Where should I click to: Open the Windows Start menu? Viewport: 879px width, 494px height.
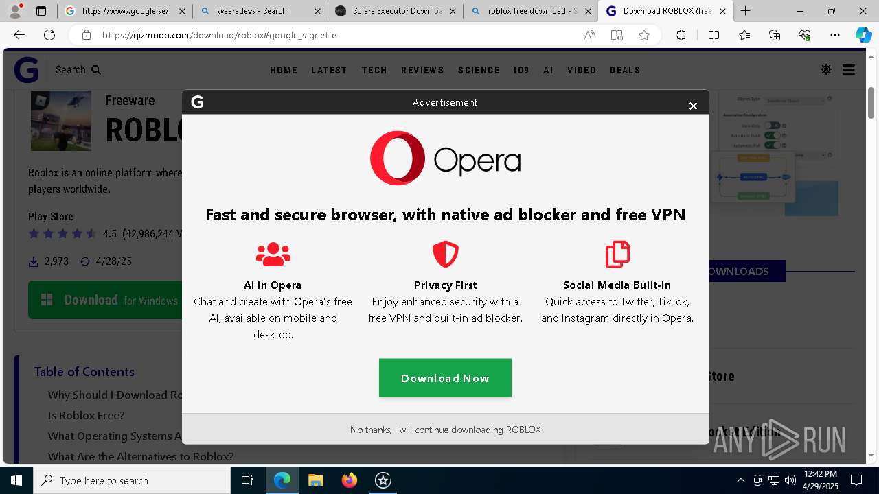16,480
